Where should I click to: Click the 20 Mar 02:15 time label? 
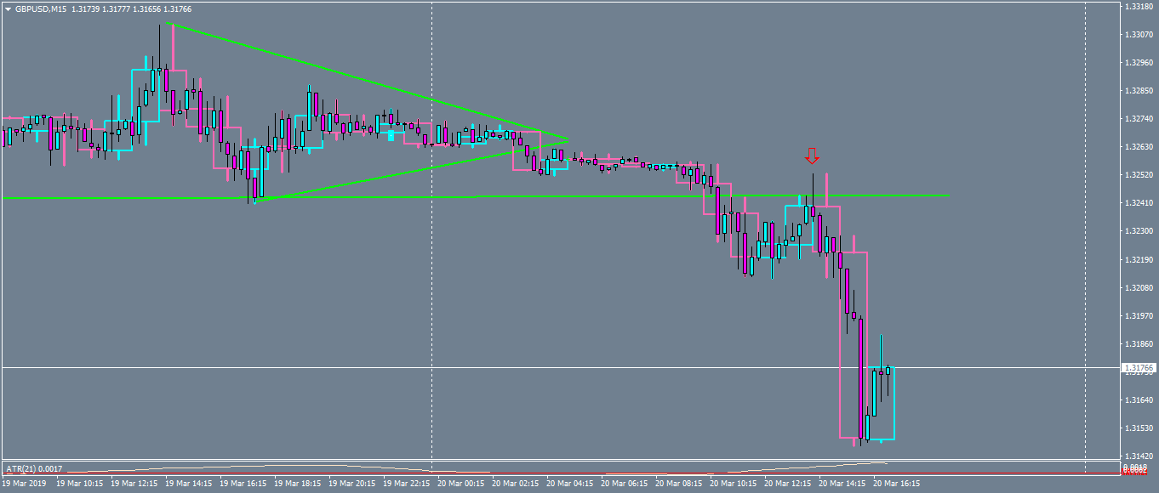(516, 483)
